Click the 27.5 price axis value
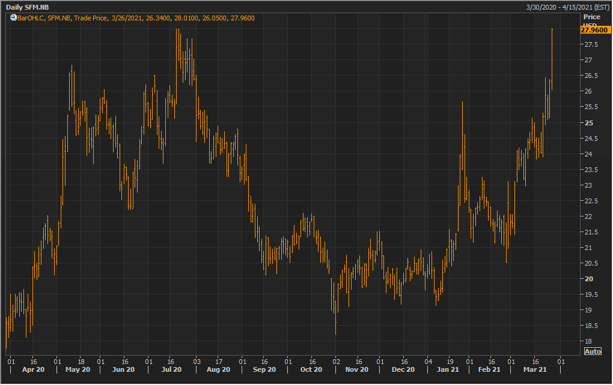The image size is (613, 385). (591, 44)
